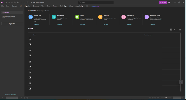Click the trash icon to clear Recent list
Viewport: 186px width, 100px height.
[180, 30]
